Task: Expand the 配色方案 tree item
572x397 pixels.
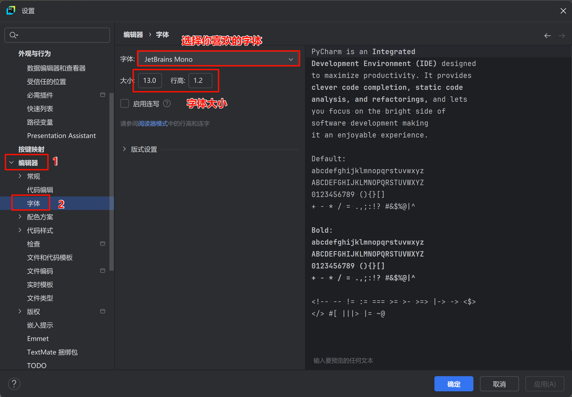Action: (20, 216)
